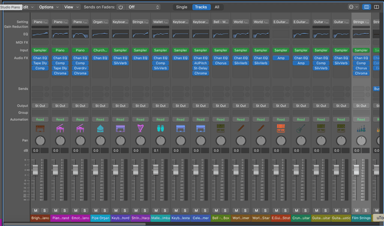Open EQ thumbnail on Brigh...iano strip
Image resolution: width=384 pixels, height=226 pixels.
tap(40, 34)
